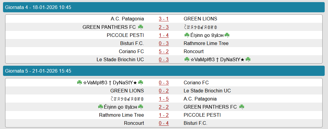Click shamrock before Éηinn team name in Giornata 4
328x129 pixels.
pos(187,35)
